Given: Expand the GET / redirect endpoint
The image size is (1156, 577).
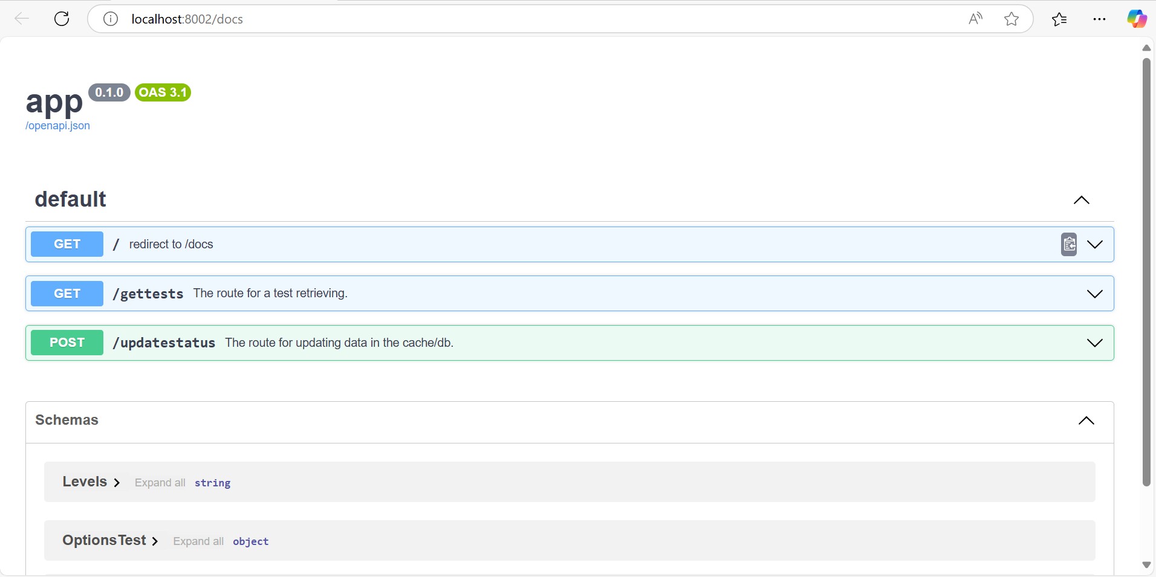Looking at the screenshot, I should 1095,244.
